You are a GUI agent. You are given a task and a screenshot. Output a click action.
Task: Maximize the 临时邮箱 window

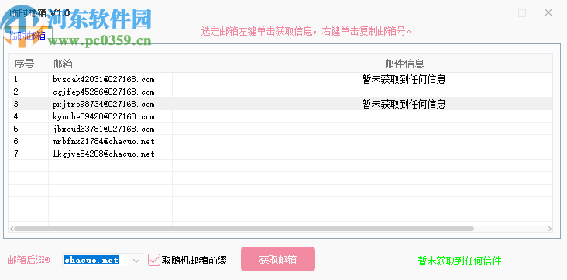[x=522, y=13]
